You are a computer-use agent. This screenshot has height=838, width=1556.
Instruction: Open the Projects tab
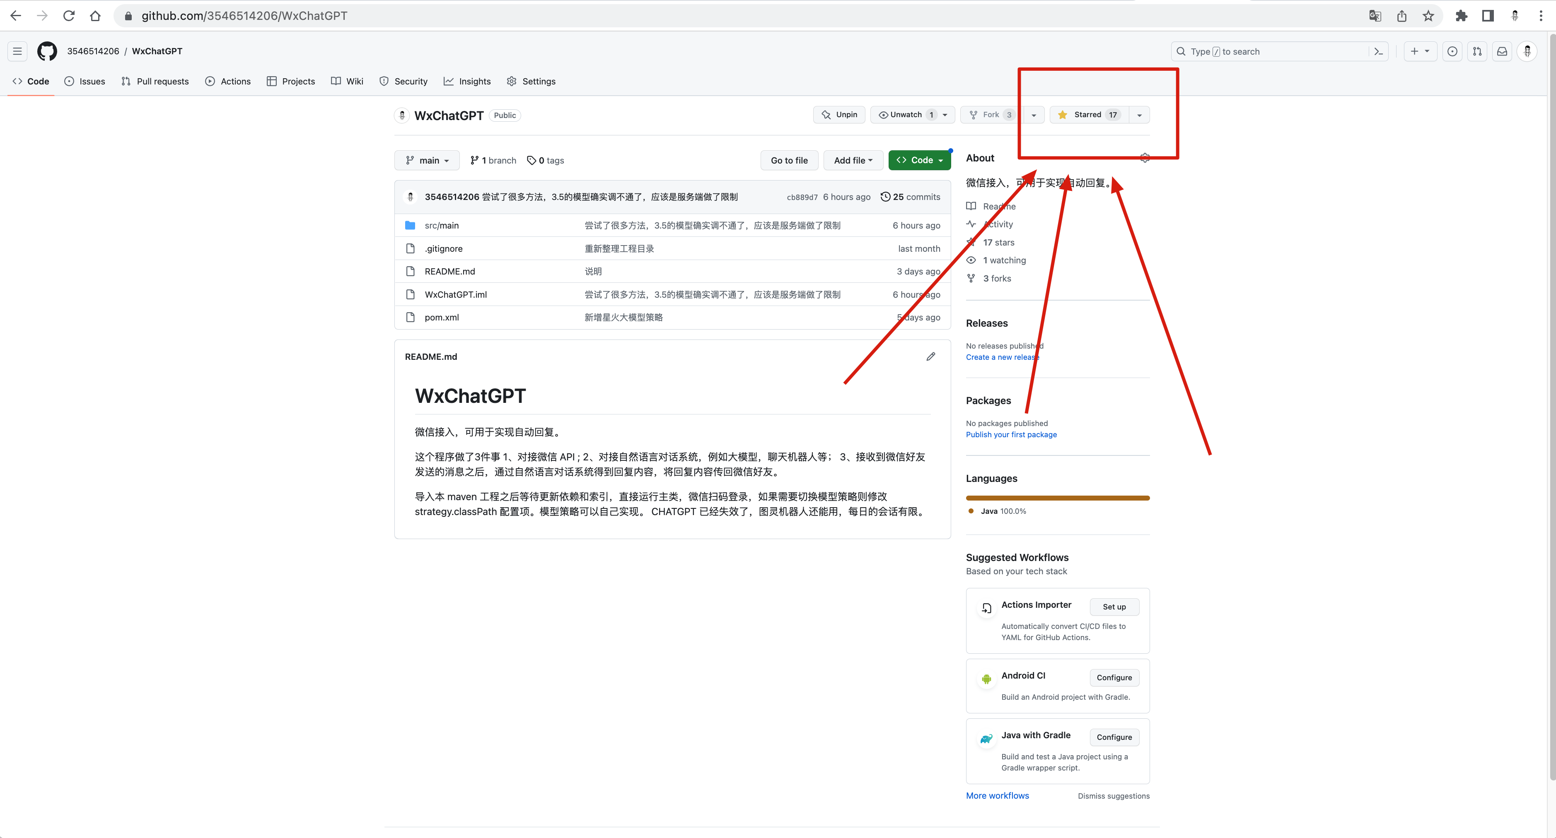(x=290, y=82)
